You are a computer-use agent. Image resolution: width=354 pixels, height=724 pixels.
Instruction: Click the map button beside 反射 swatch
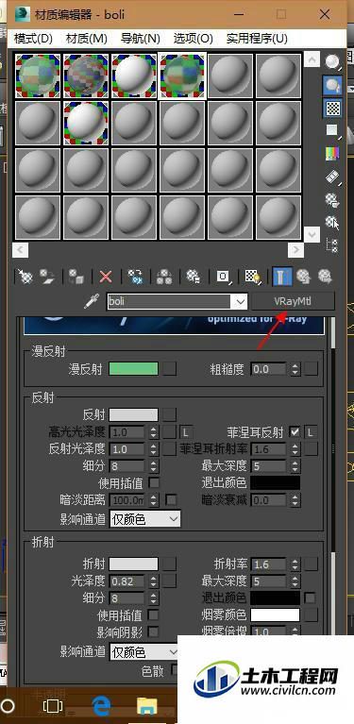click(170, 414)
